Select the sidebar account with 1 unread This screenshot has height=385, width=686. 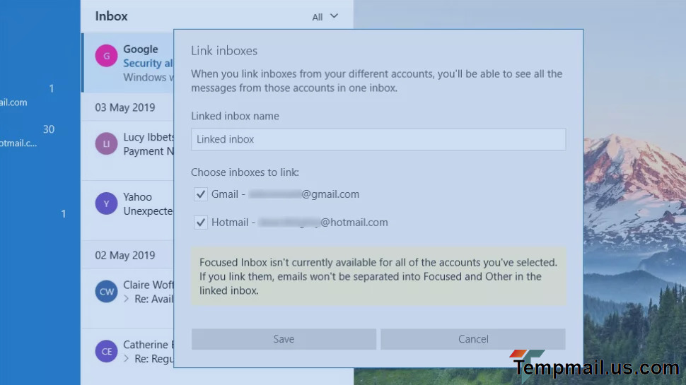tap(28, 95)
